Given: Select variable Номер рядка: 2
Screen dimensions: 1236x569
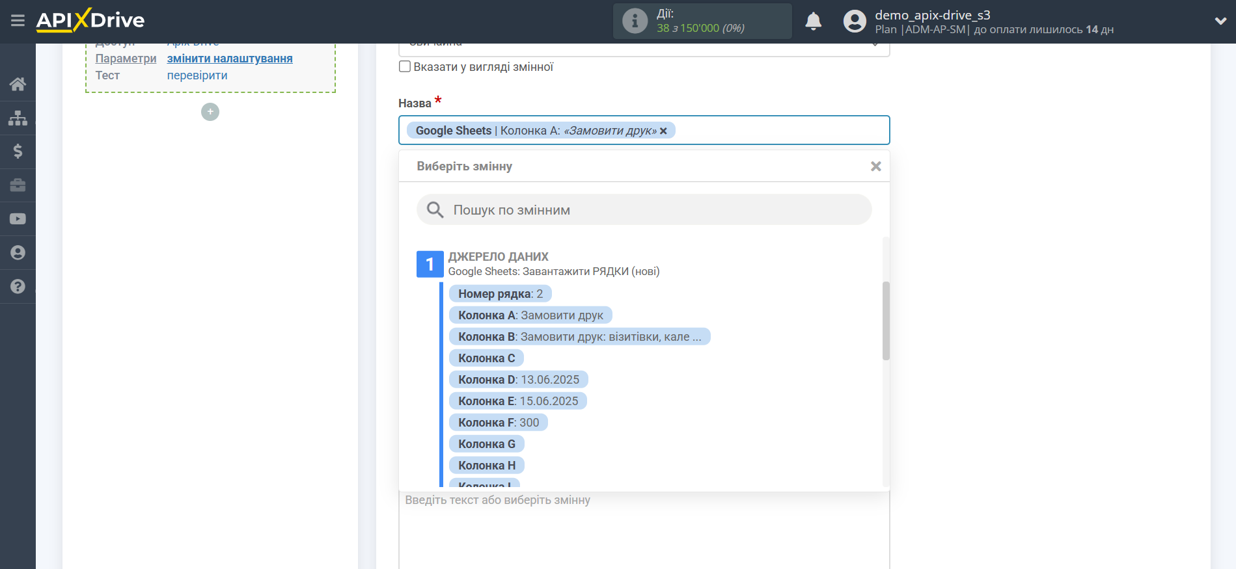Looking at the screenshot, I should pos(500,294).
